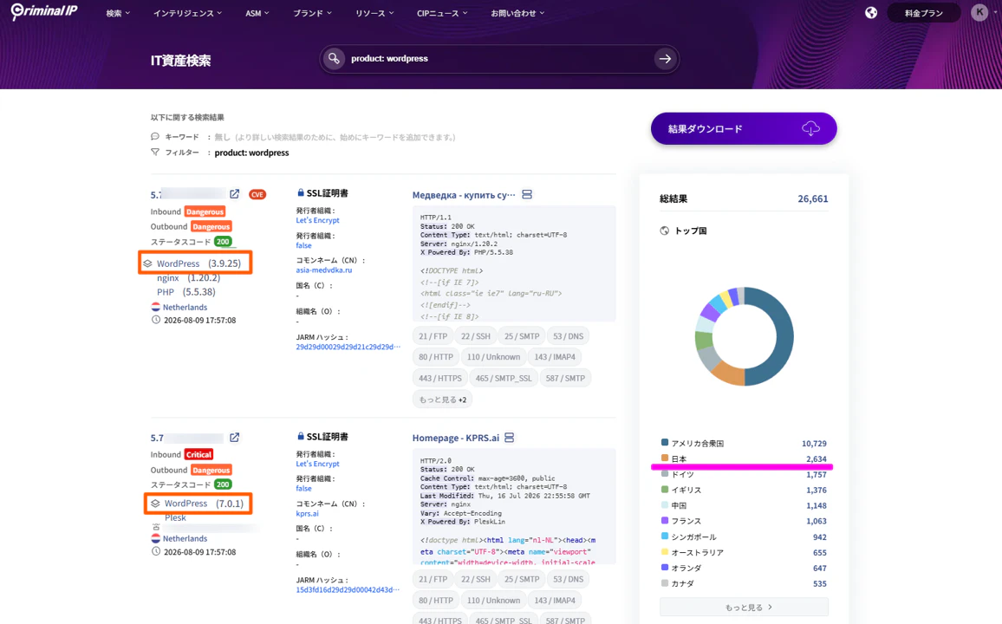Open the globe language selector
Image resolution: width=1002 pixels, height=624 pixels.
point(871,13)
